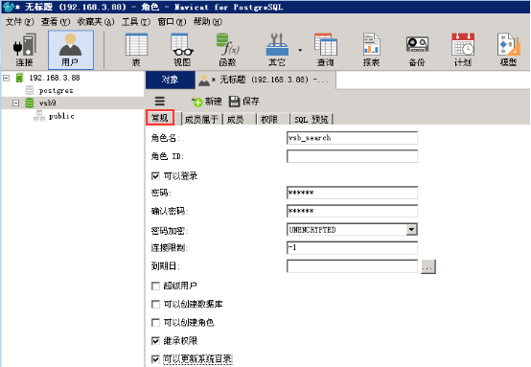Open the Table (表) toolbar icon
This screenshot has height=367, width=531.
click(136, 50)
